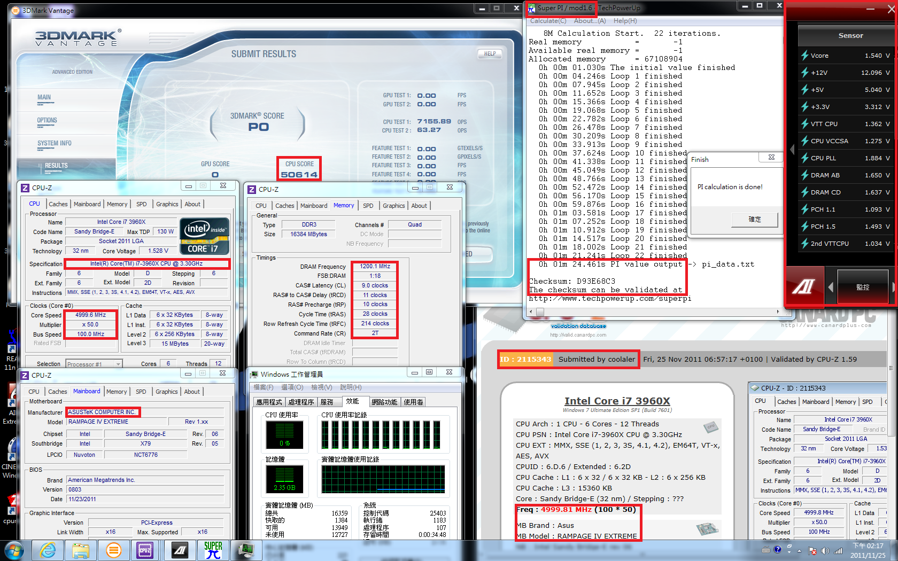This screenshot has width=898, height=561.
Task: Click the Vcore lightning bolt icon
Action: (x=804, y=55)
